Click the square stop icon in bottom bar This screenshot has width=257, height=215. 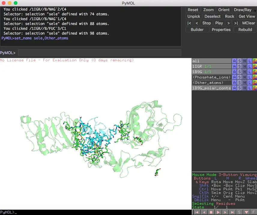(x=211, y=212)
